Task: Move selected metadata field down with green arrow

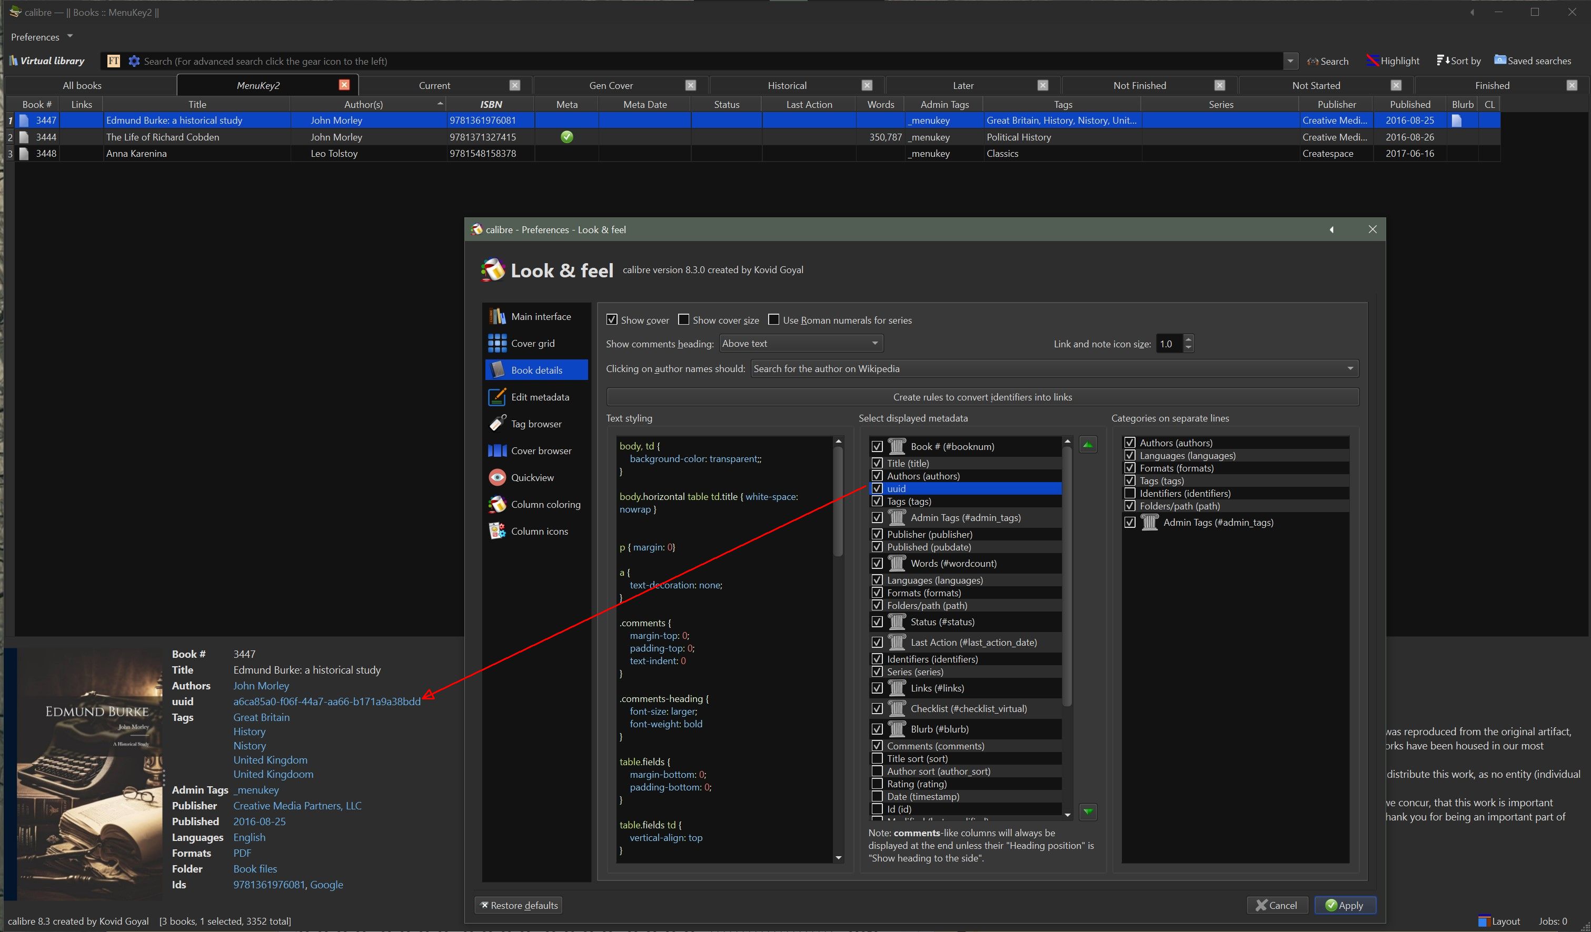Action: pos(1087,811)
